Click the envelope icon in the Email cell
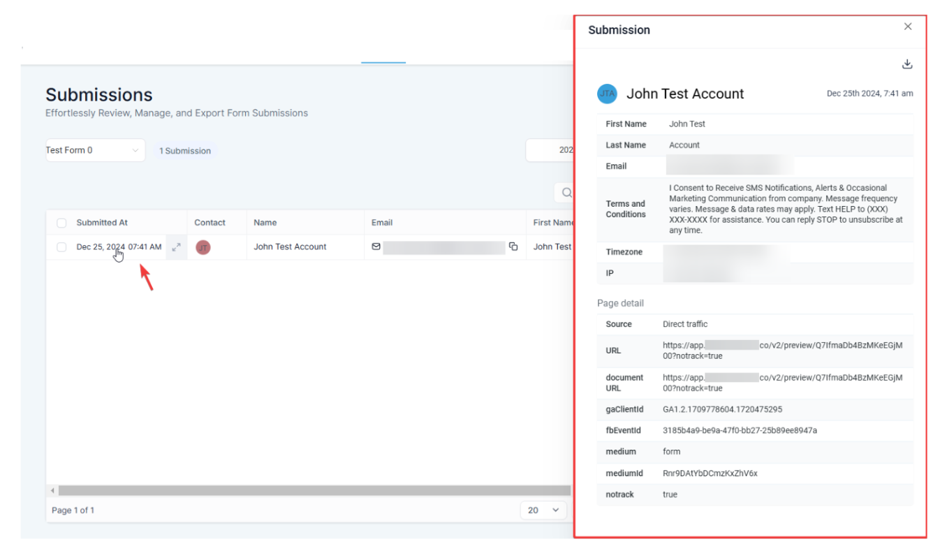This screenshot has height=551, width=947. (376, 247)
